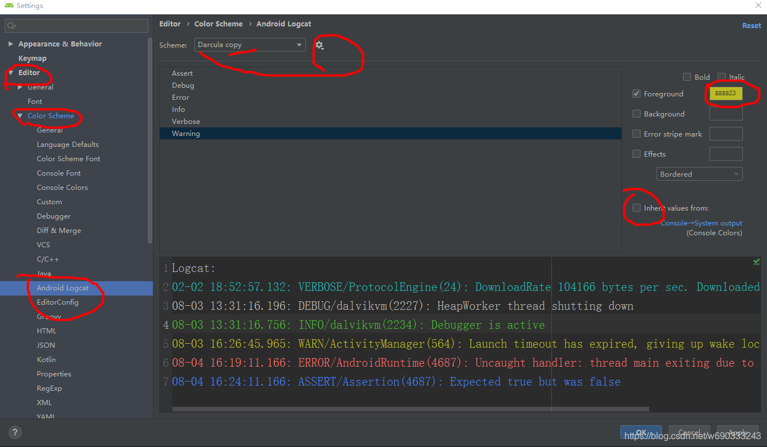Screen dimensions: 767x447
Task: Click the ERROR/AndroidRuntime preview line
Action: (463, 363)
